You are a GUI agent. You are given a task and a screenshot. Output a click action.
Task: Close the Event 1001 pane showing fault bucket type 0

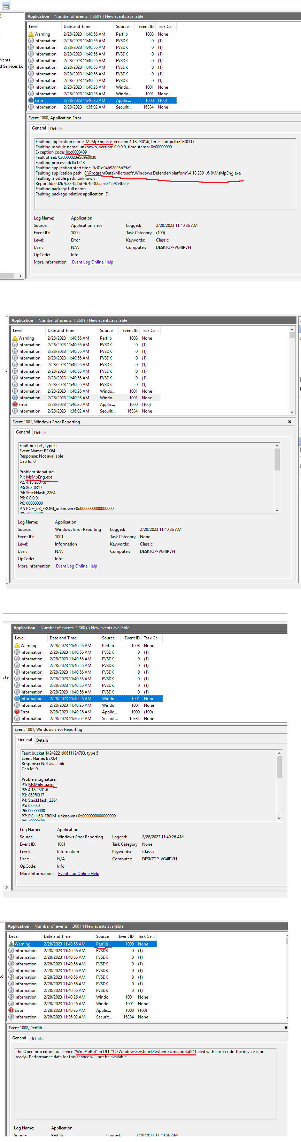[290, 422]
